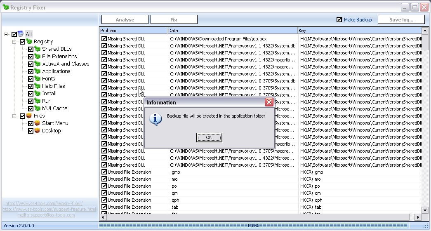
Task: Click the Run green cubes icon
Action: pos(37,101)
